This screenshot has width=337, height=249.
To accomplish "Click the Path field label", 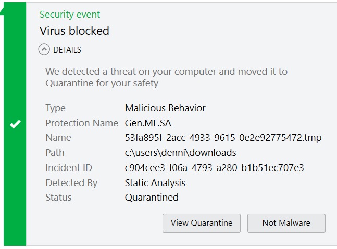I will pyautogui.click(x=55, y=153).
